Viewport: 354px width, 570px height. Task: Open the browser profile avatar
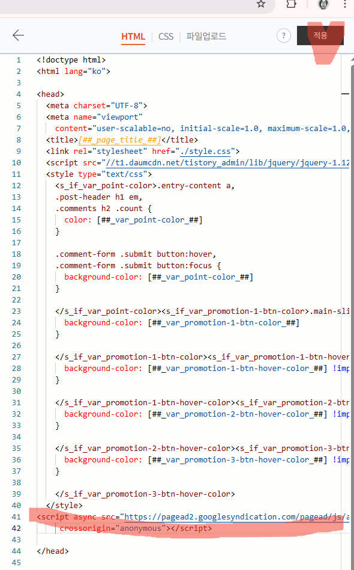point(323,4)
